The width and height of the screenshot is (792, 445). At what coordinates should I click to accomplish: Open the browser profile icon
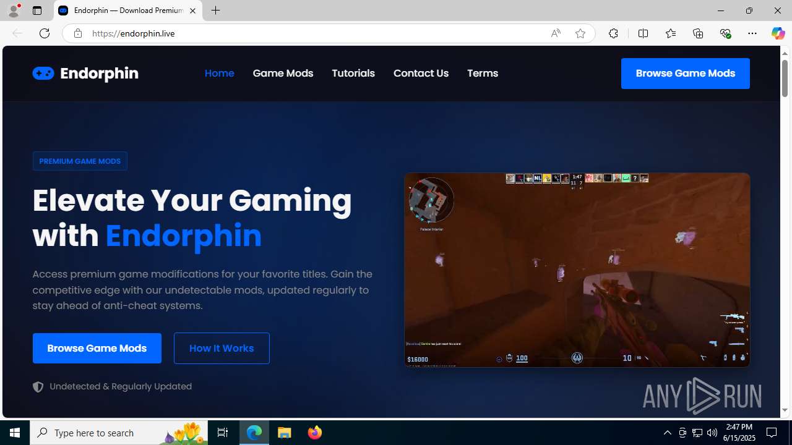pyautogui.click(x=14, y=11)
